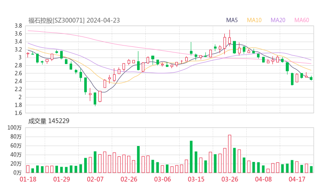
Task: Click the tallest red volume bar near 03-26
Action: click(229, 154)
